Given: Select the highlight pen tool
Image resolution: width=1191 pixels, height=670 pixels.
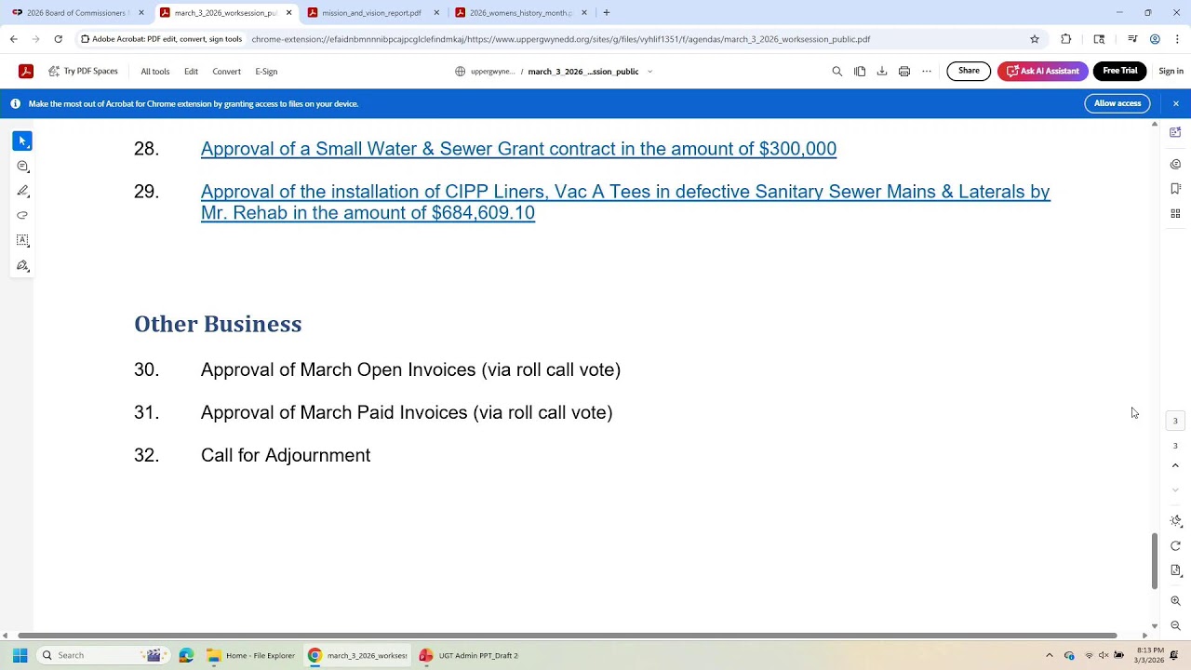Looking at the screenshot, I should pyautogui.click(x=22, y=191).
